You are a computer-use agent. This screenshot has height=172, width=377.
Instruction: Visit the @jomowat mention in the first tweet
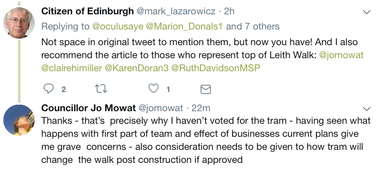[x=341, y=55]
